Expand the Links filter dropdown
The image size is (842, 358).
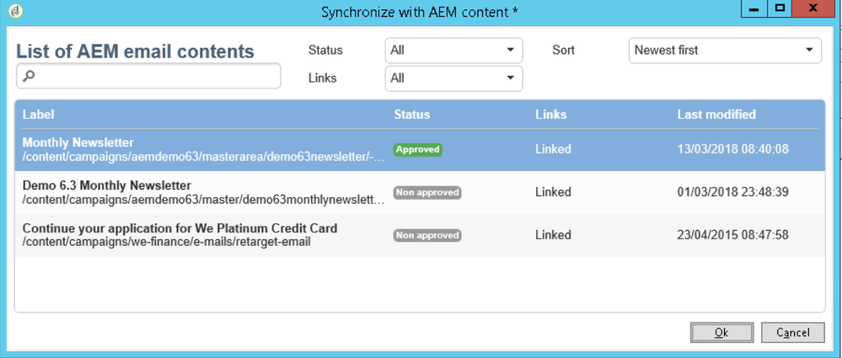click(453, 78)
